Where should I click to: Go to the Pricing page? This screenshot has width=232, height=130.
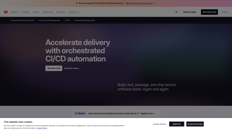pyautogui.click(x=36, y=12)
